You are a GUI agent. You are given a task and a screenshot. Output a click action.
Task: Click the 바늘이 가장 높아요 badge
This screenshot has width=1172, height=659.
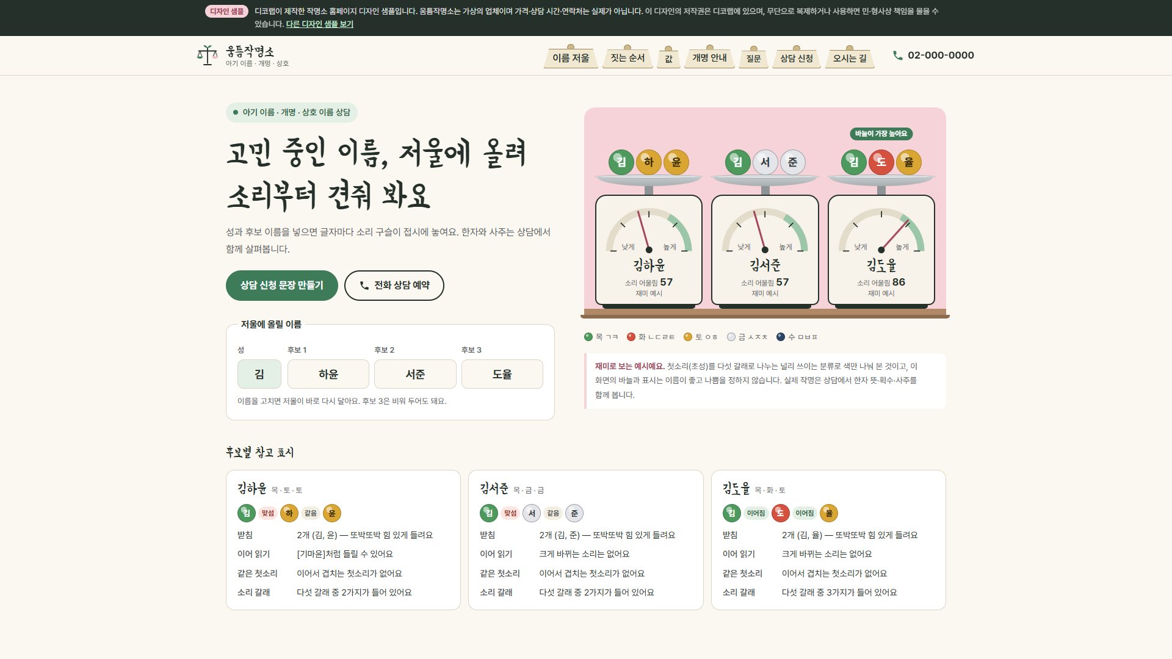[x=881, y=134]
